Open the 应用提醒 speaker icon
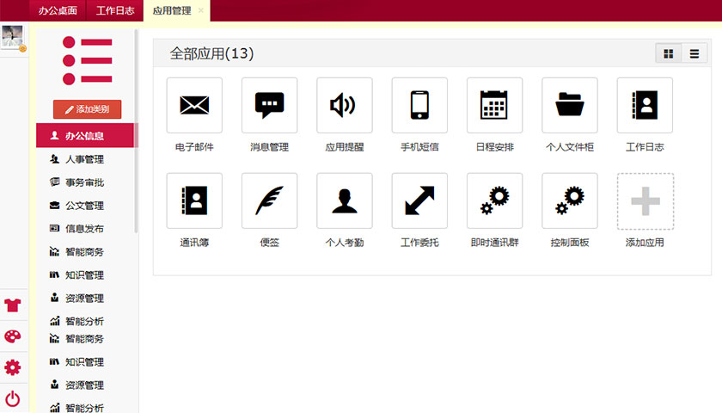 [x=345, y=105]
